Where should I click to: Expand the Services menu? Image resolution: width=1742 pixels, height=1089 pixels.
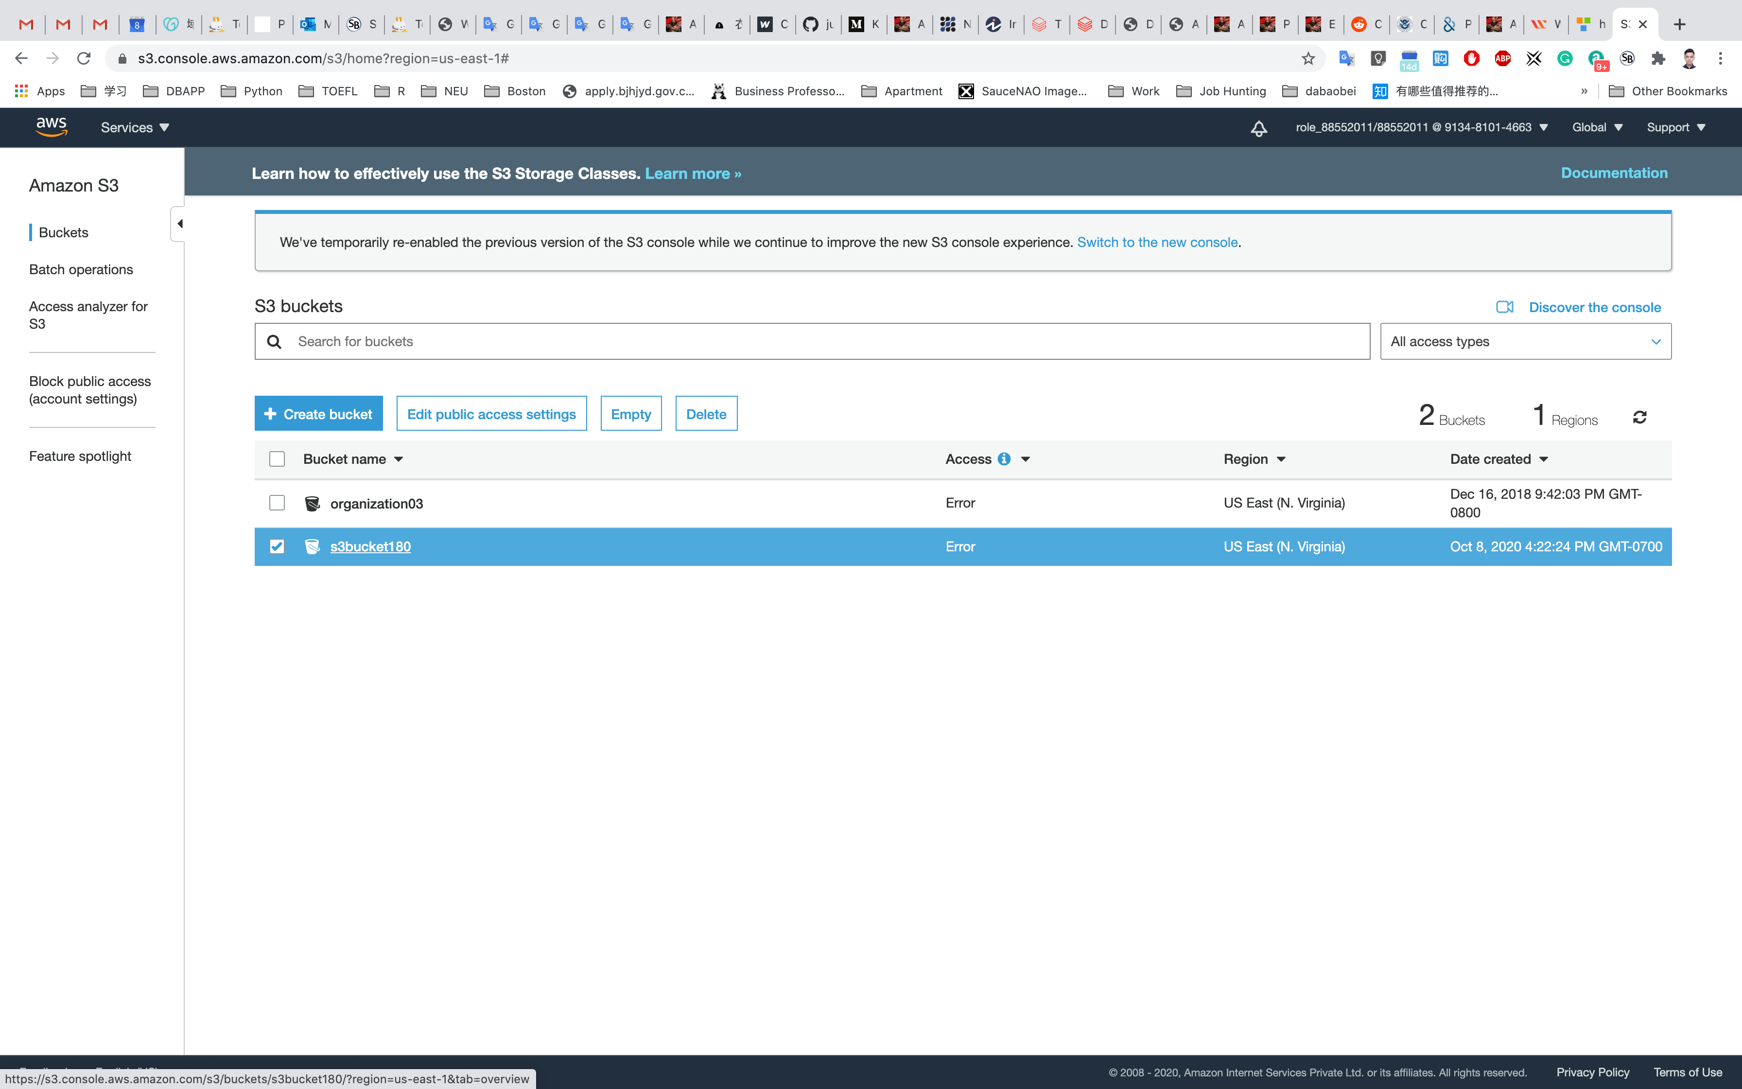pyautogui.click(x=135, y=127)
